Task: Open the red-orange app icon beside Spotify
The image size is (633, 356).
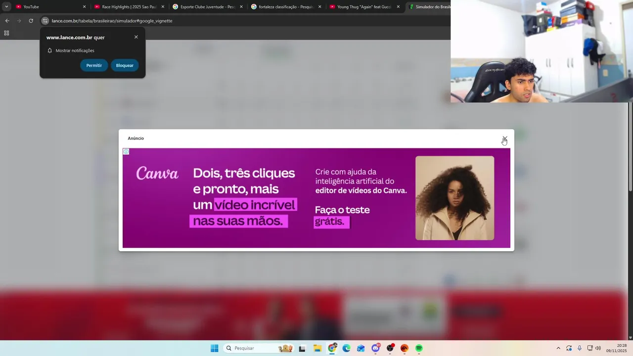Action: pyautogui.click(x=405, y=348)
